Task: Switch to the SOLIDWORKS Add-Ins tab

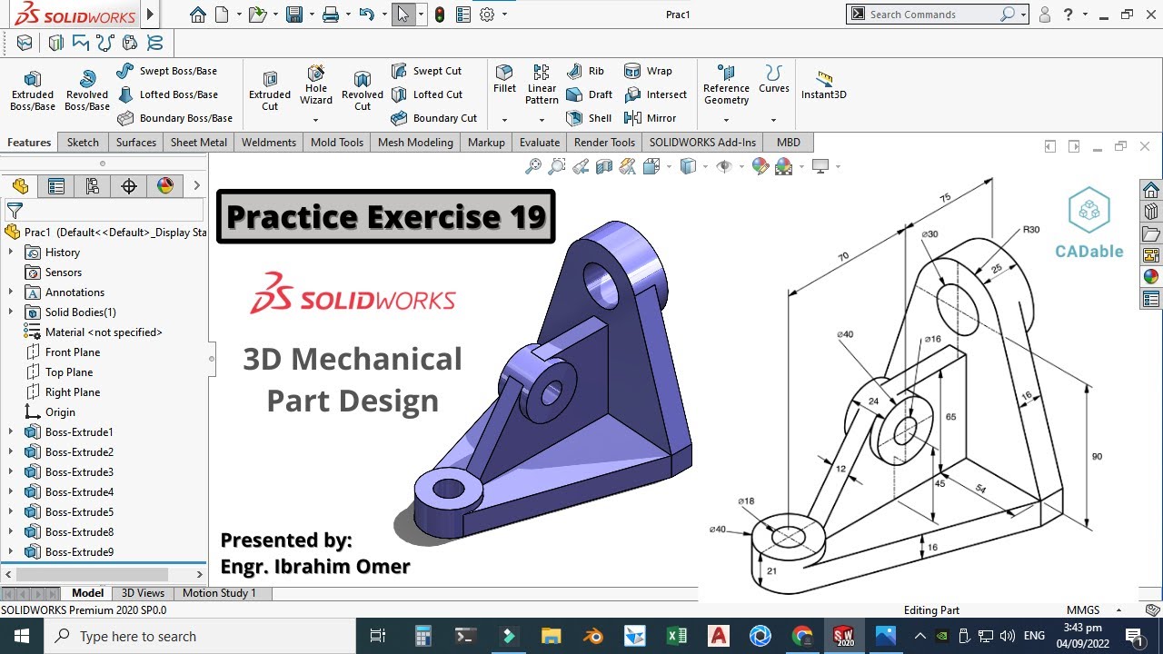Action: [x=702, y=143]
